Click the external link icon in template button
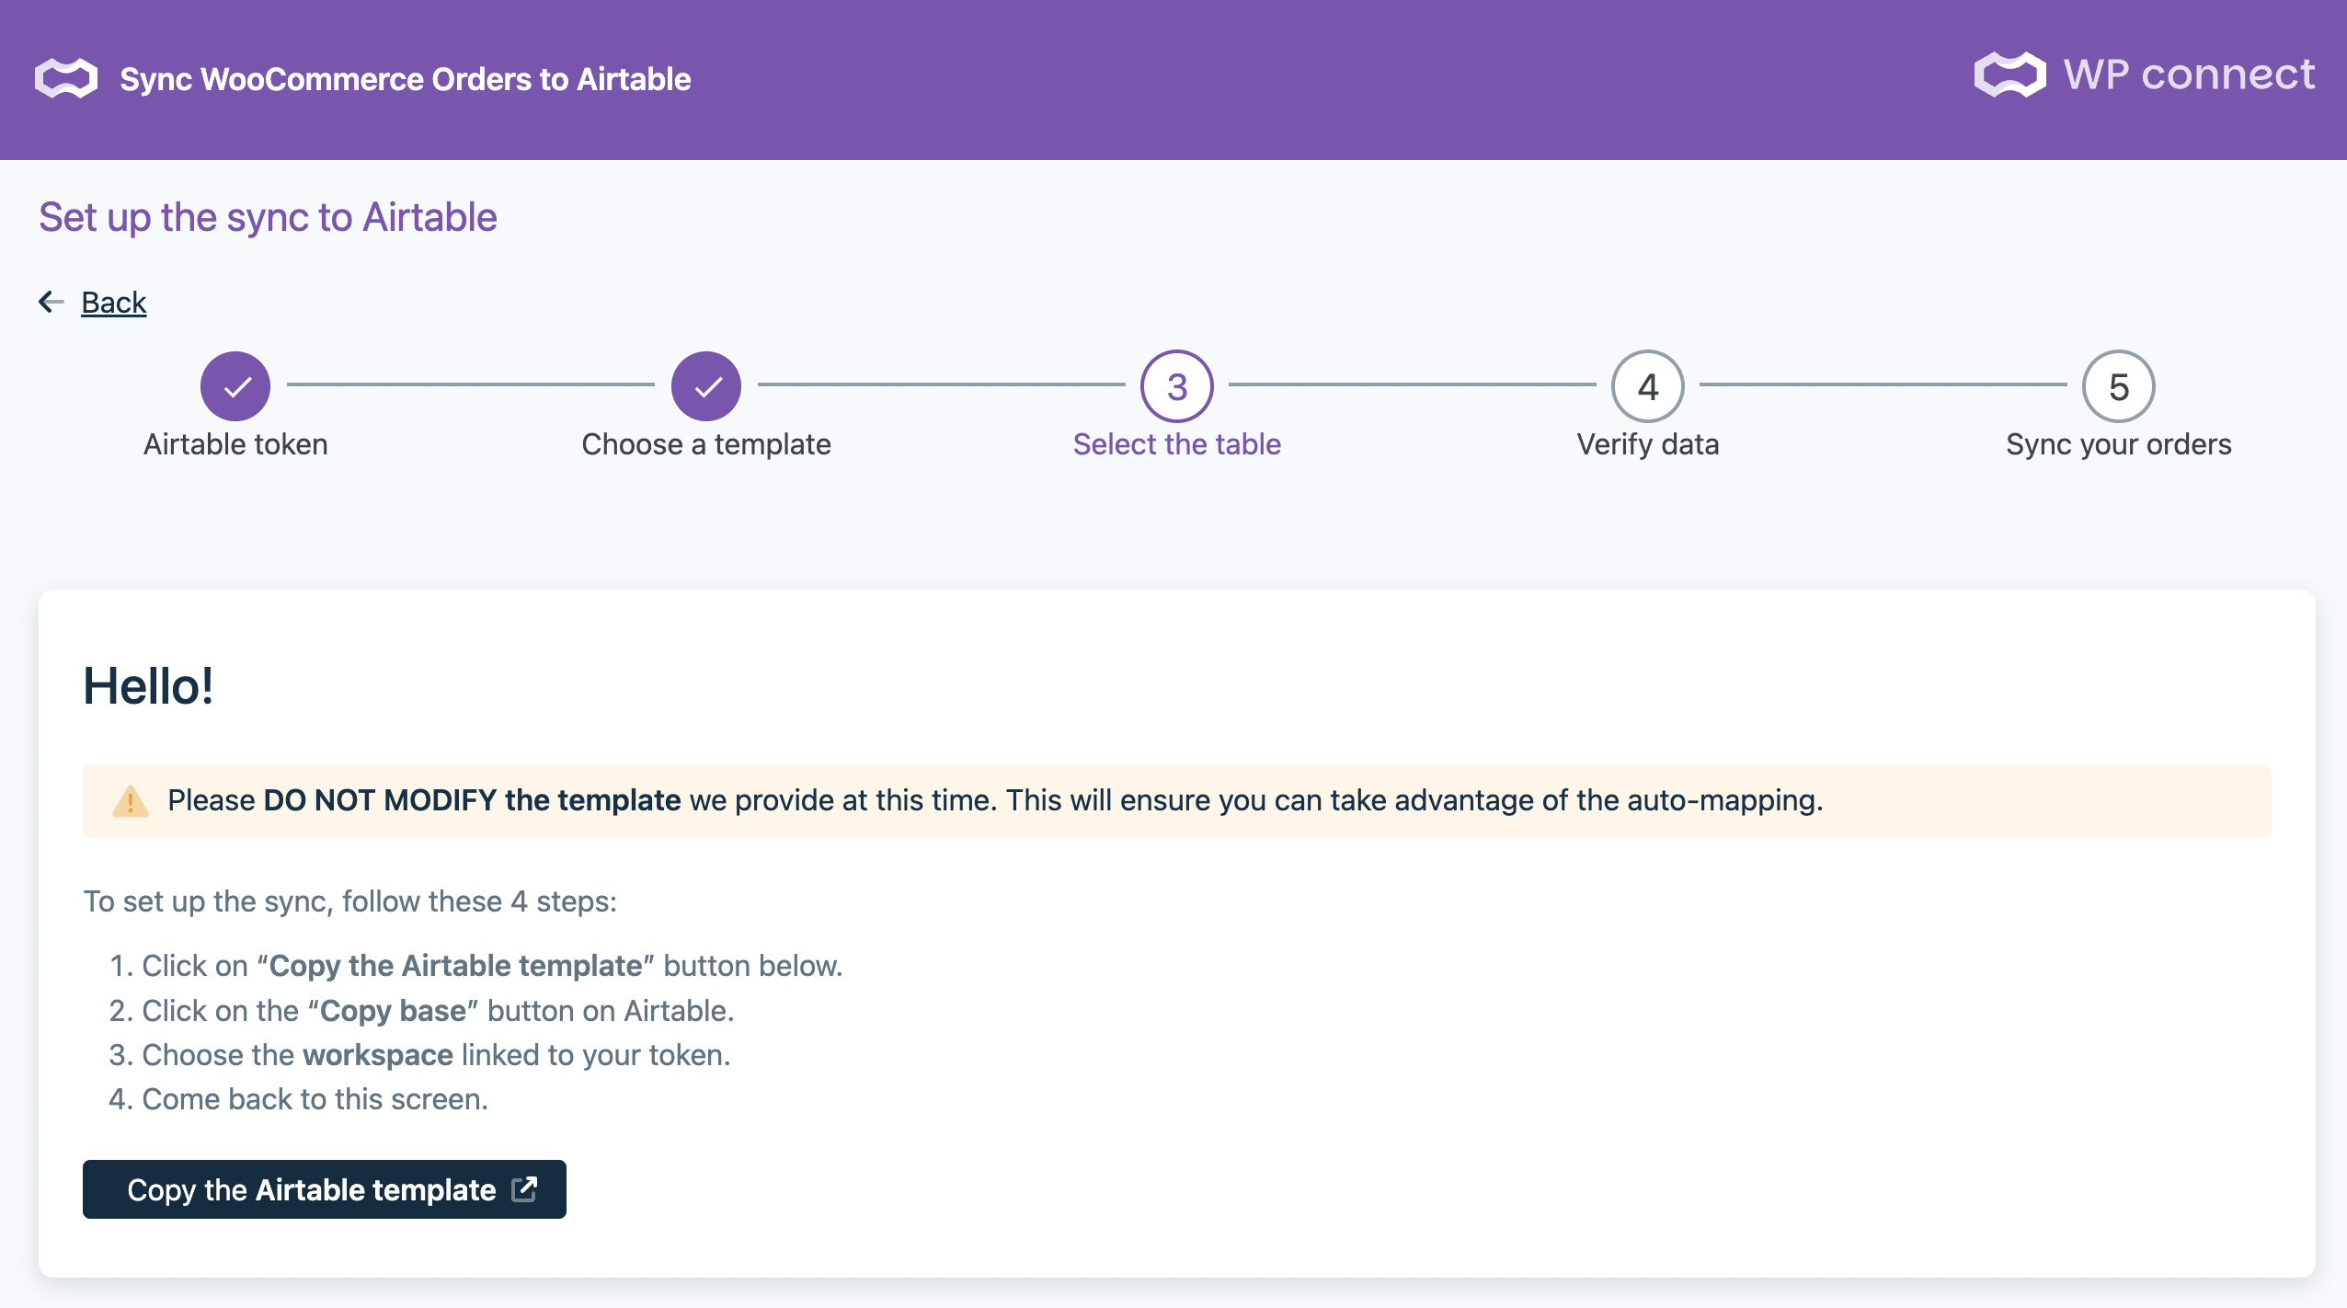This screenshot has width=2347, height=1308. (x=524, y=1188)
